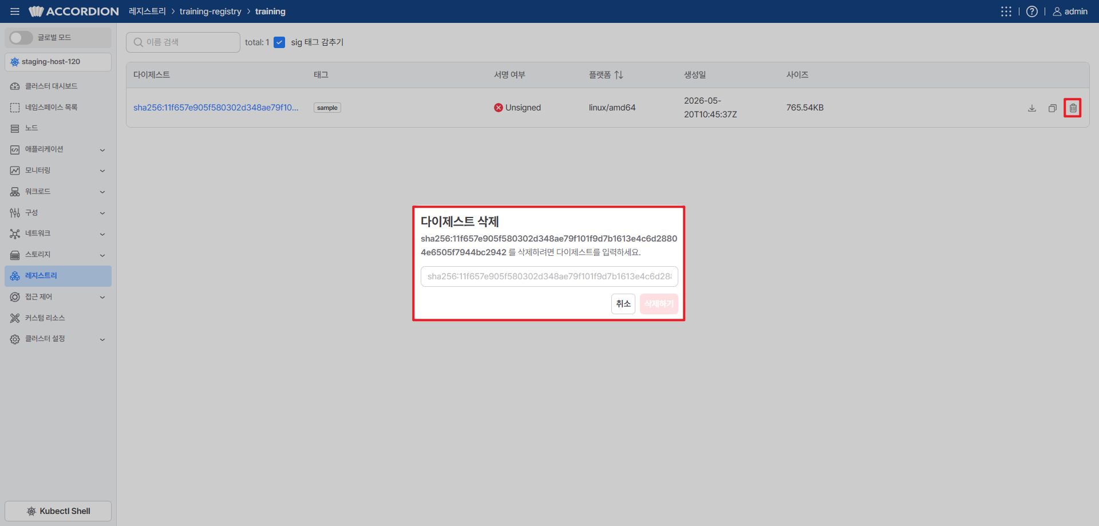Click the 구성 sidebar icon
This screenshot has width=1099, height=526.
pos(15,213)
